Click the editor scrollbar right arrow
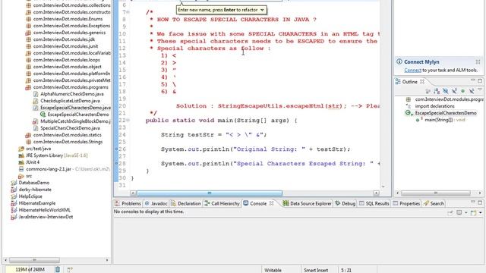This screenshot has height=273, width=486. pyautogui.click(x=376, y=193)
